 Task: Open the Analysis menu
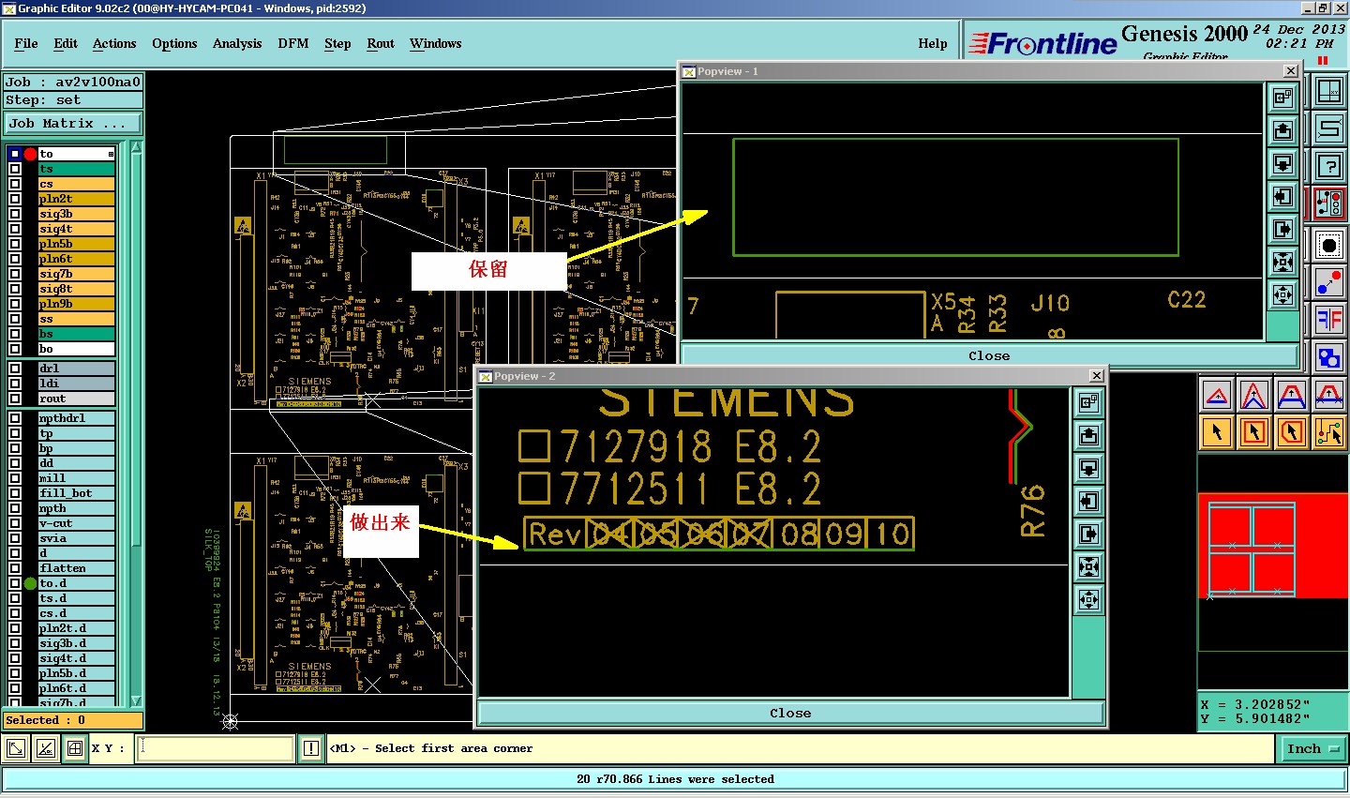(x=237, y=43)
